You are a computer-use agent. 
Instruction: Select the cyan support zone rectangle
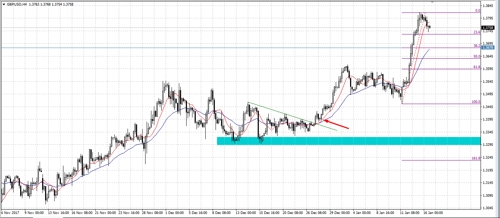(x=349, y=141)
